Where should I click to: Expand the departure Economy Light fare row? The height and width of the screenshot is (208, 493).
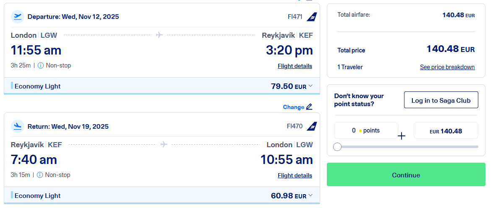pyautogui.click(x=38, y=86)
